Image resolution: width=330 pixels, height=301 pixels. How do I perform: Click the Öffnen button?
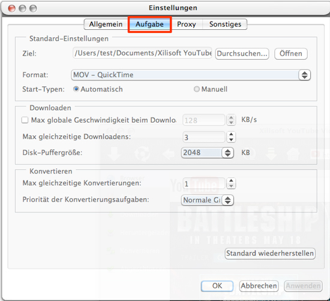(x=291, y=54)
